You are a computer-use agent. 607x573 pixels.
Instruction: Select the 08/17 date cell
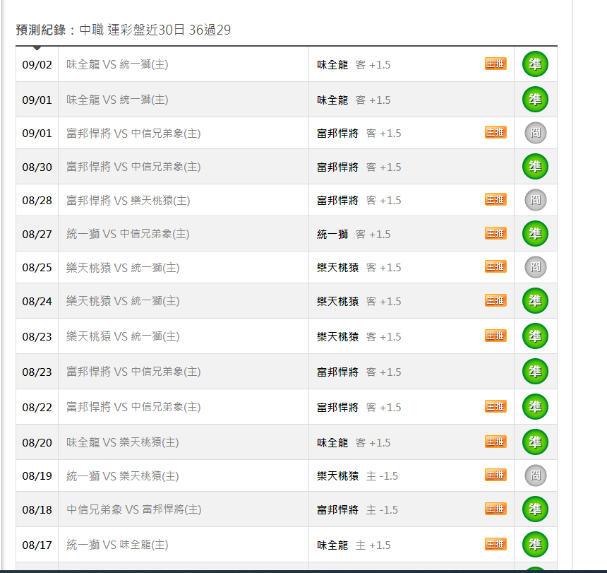coord(37,545)
